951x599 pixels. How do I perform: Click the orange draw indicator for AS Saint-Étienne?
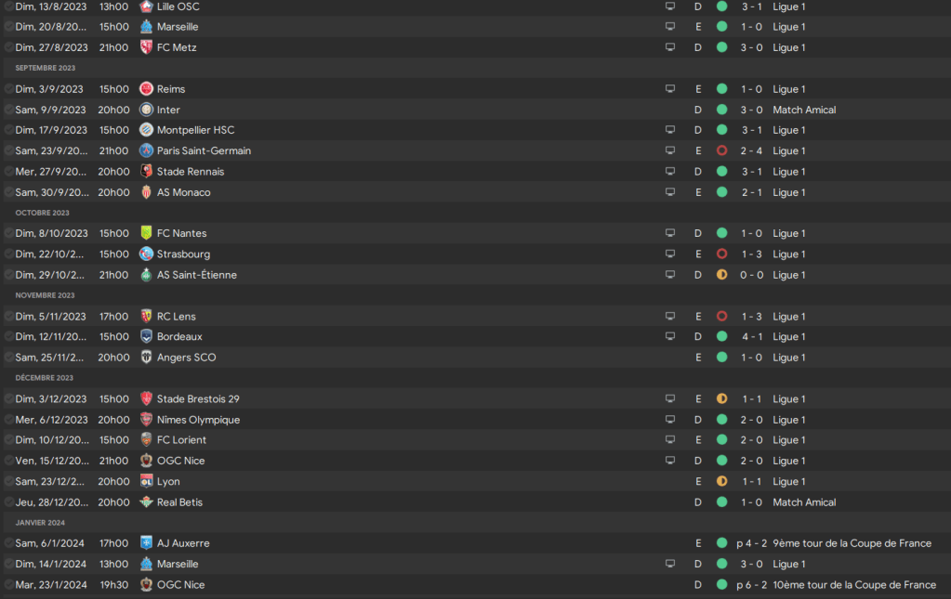721,275
